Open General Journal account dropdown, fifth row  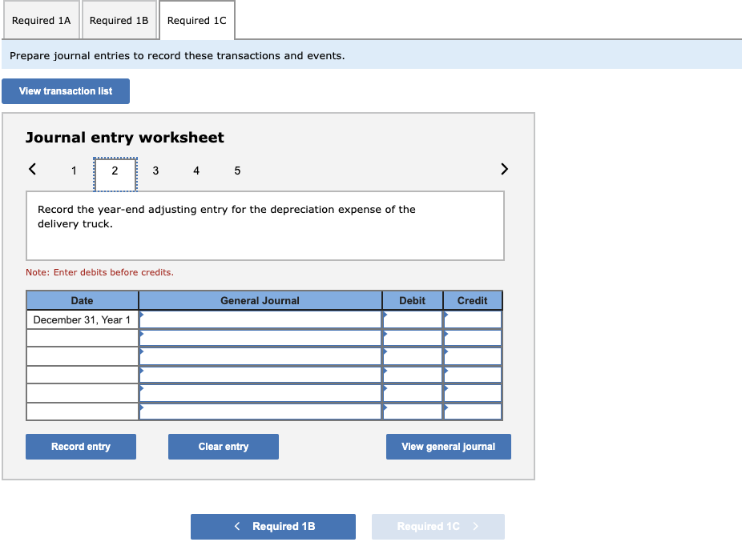pyautogui.click(x=260, y=393)
